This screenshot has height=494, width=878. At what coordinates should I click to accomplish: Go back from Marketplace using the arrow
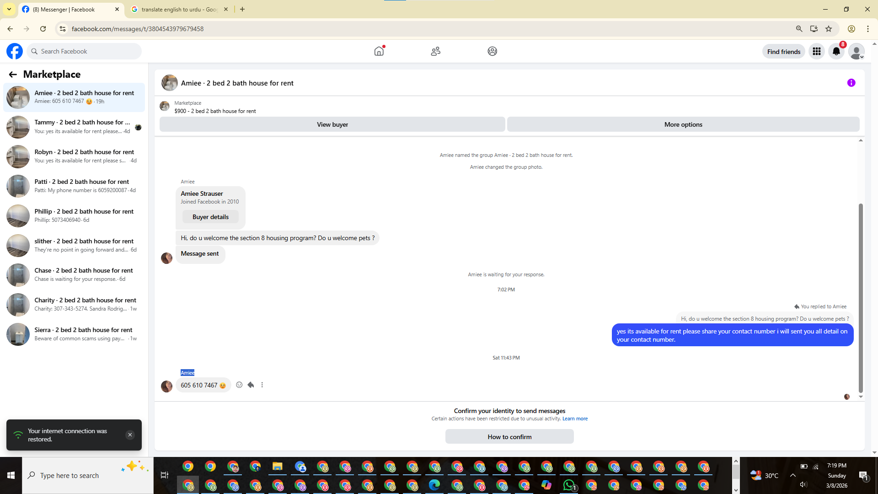[13, 75]
